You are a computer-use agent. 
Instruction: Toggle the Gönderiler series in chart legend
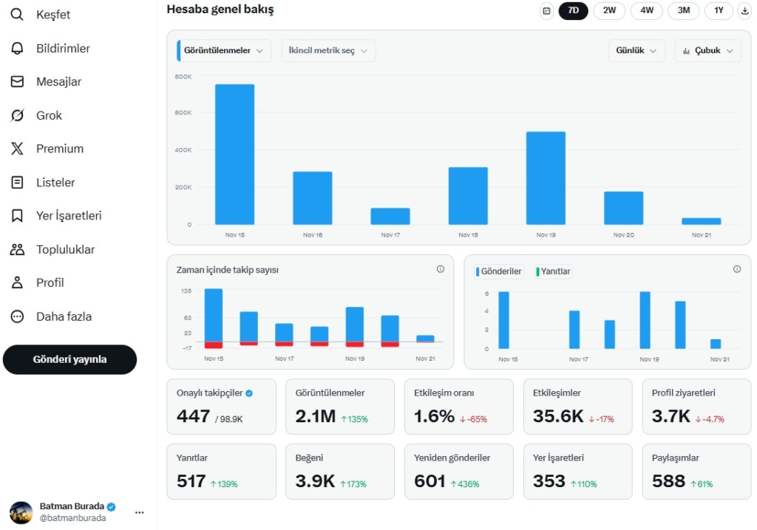[x=499, y=272]
